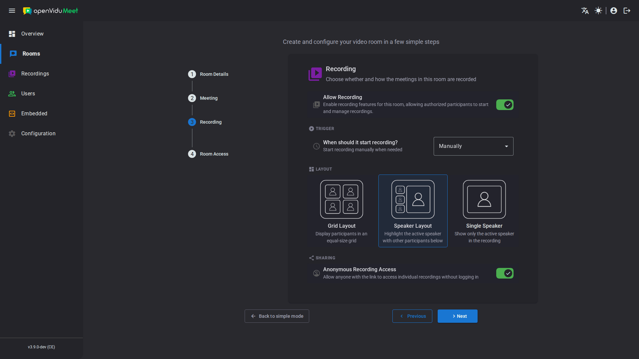Go to step 4 Room Access
639x359 pixels.
coord(208,154)
